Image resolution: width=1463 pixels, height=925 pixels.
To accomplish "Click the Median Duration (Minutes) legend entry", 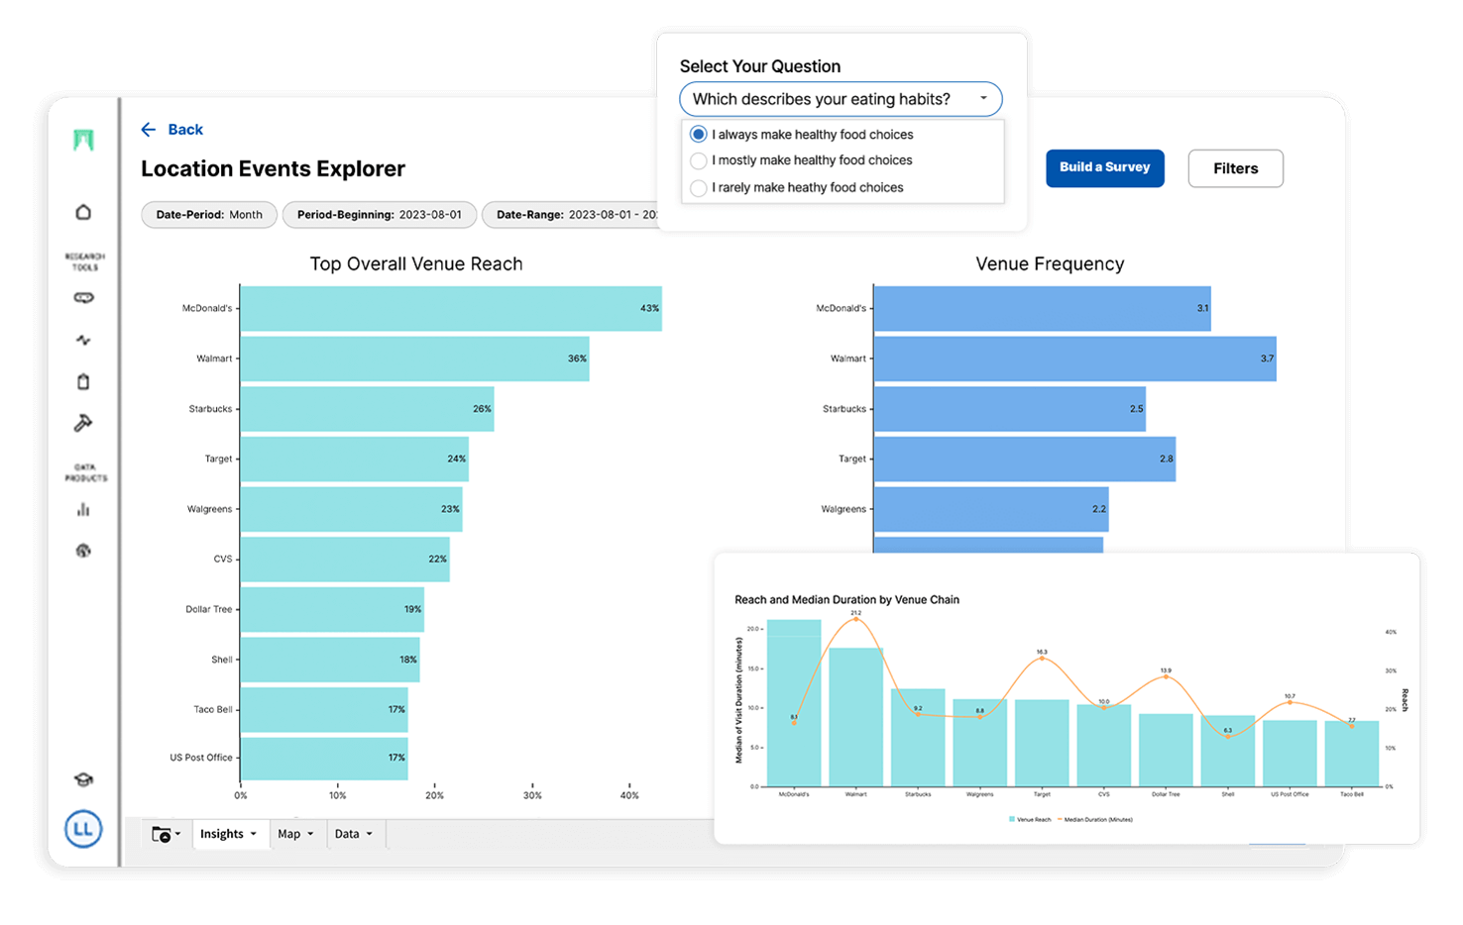I will [1095, 820].
